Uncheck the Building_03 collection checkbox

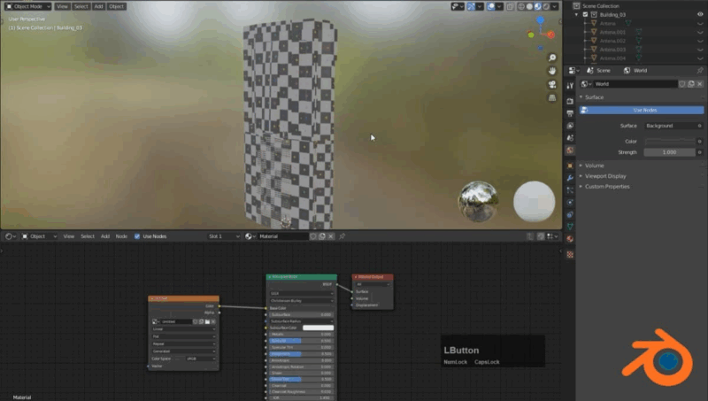(x=585, y=15)
